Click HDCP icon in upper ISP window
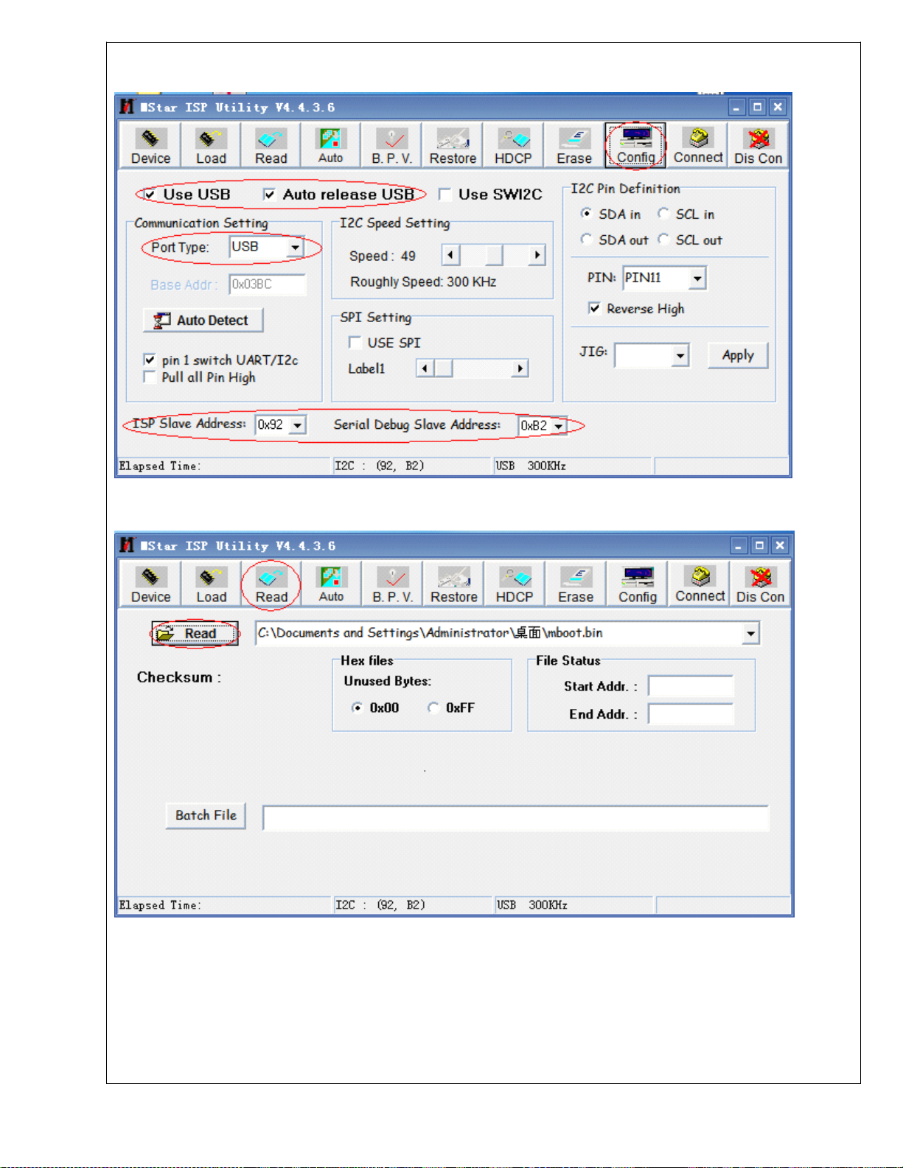 coord(513,145)
